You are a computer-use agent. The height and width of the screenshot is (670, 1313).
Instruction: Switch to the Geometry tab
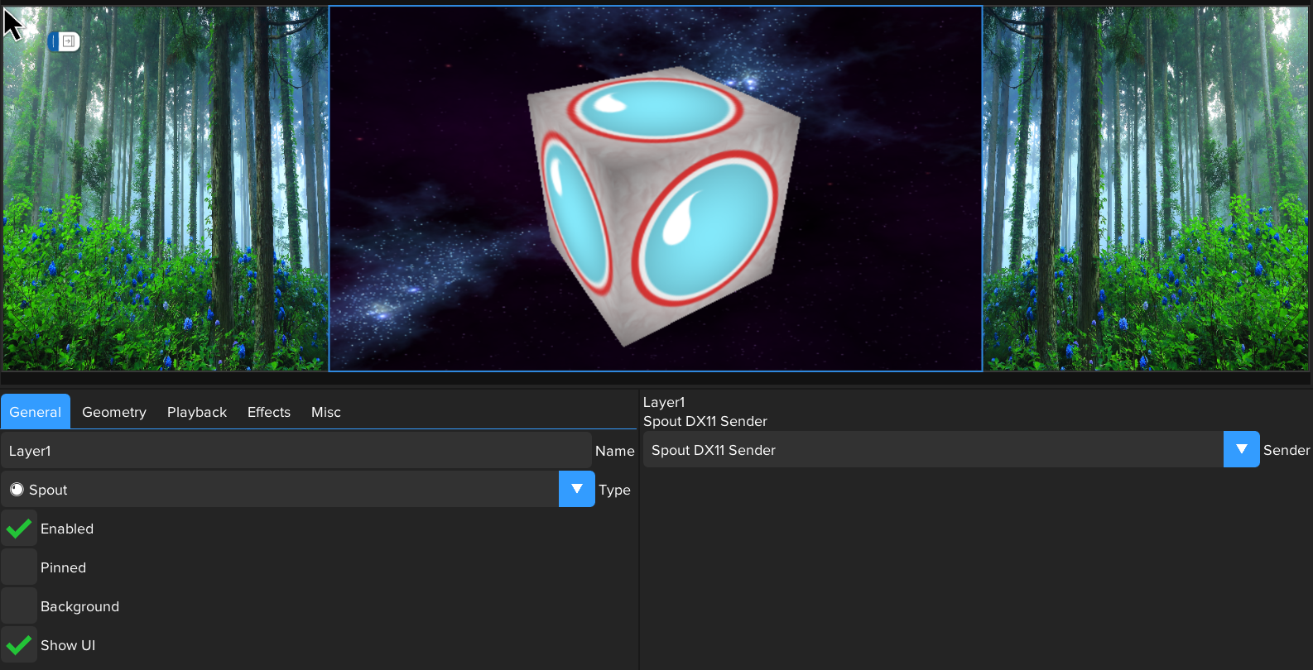[114, 412]
